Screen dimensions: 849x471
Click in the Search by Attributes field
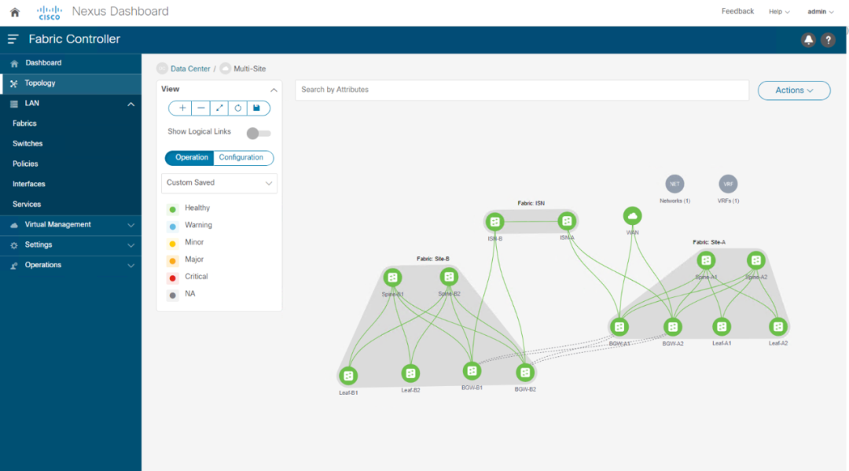tap(522, 90)
